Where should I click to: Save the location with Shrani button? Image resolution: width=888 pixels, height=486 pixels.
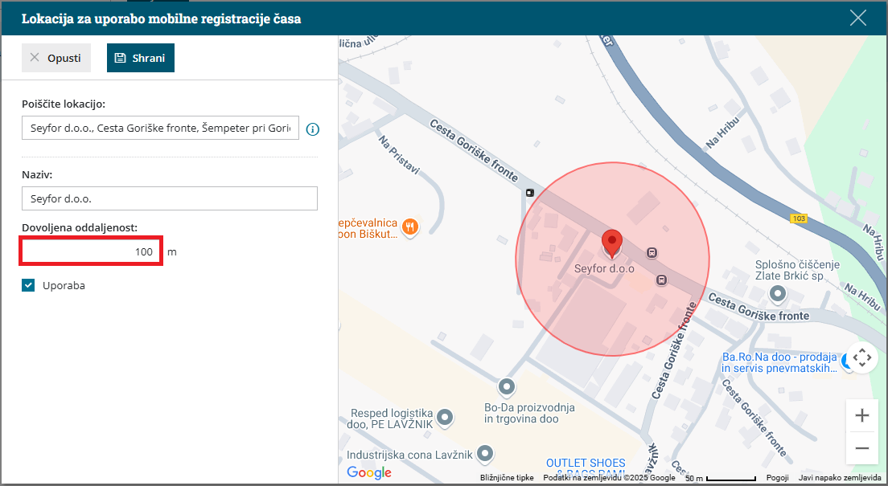click(x=141, y=58)
